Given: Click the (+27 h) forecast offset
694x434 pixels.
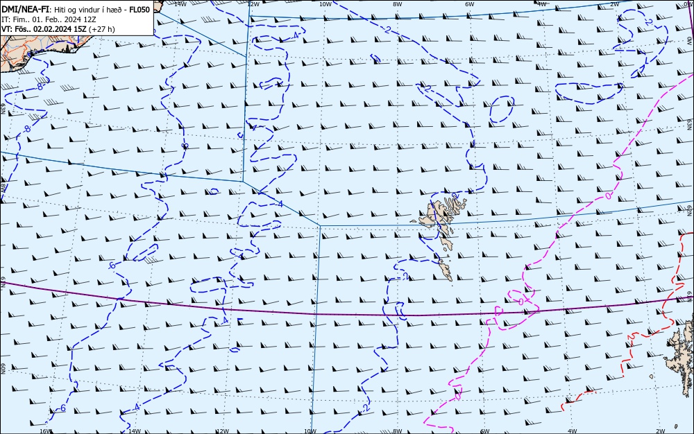Looking at the screenshot, I should point(101,29).
